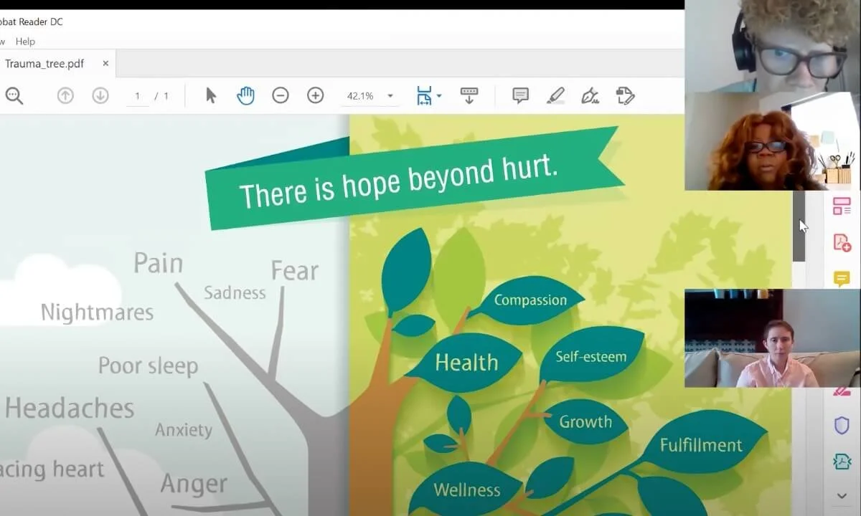Open the search magnifier tool
The image size is (861, 516).
click(14, 95)
